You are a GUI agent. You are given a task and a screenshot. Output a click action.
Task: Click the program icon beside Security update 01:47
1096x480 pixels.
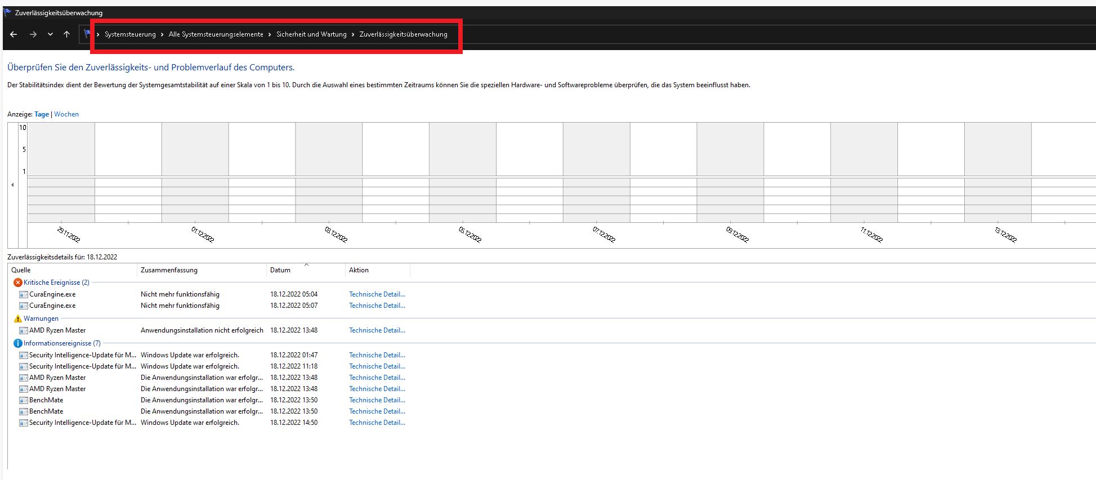(x=24, y=355)
